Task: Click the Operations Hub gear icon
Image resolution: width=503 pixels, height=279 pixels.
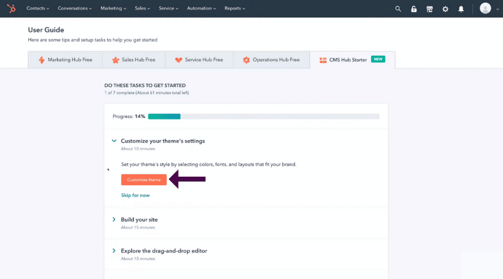Action: 246,60
